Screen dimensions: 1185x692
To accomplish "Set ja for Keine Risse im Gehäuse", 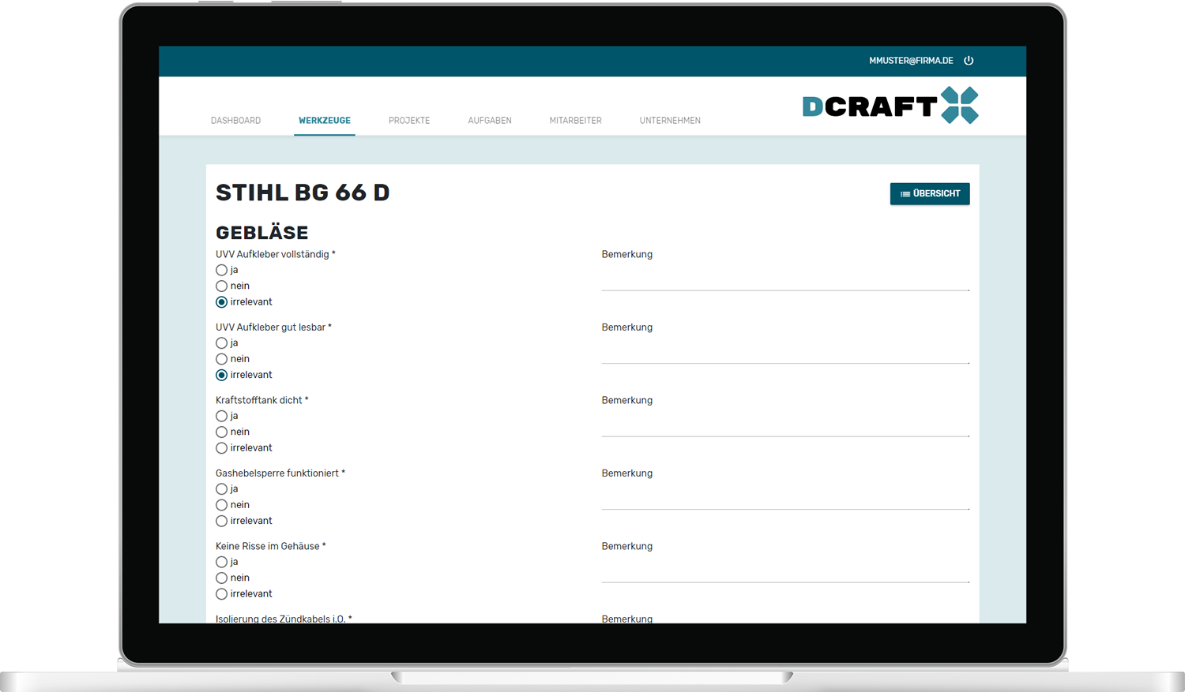I will click(222, 562).
